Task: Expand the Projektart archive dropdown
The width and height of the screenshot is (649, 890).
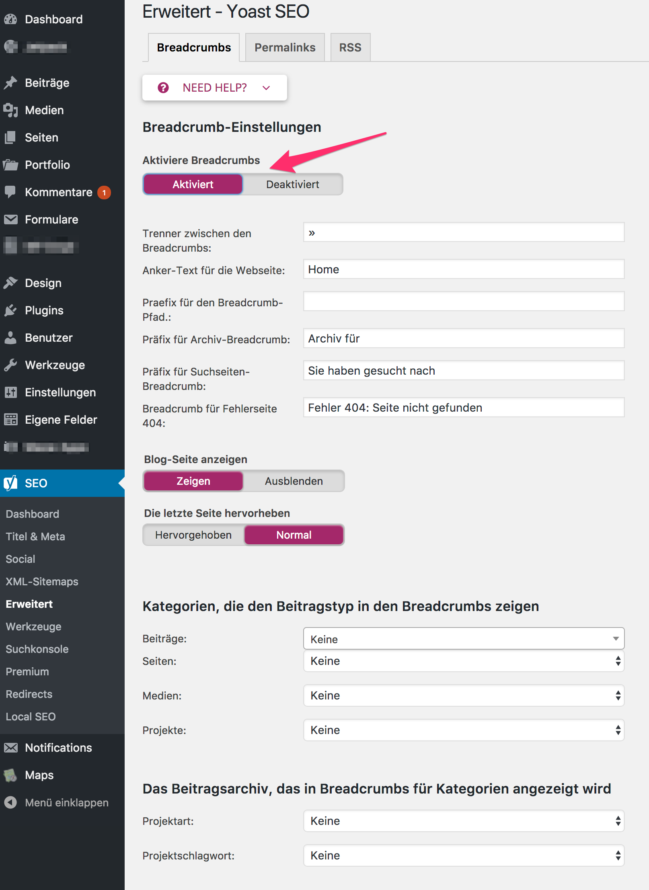Action: point(463,821)
